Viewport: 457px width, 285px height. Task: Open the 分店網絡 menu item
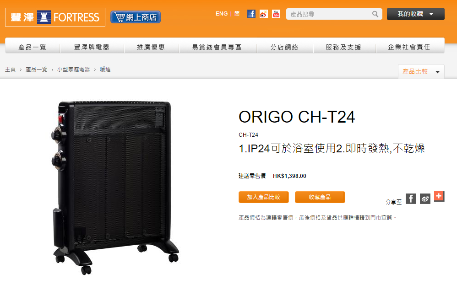284,47
